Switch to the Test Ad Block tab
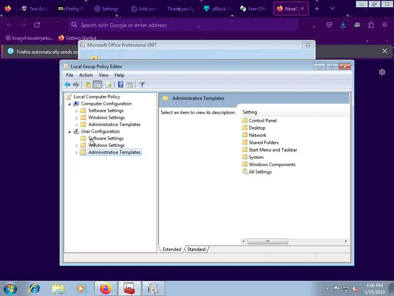The height and width of the screenshot is (296, 394). click(35, 9)
